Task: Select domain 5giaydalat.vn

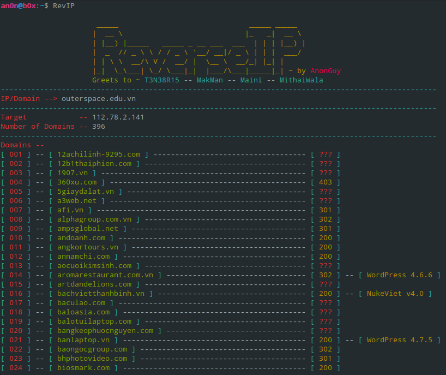Action: coord(86,192)
